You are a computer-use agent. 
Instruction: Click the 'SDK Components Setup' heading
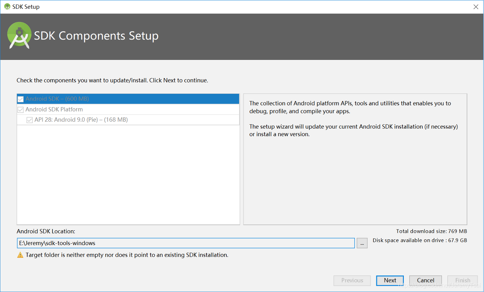coord(96,36)
